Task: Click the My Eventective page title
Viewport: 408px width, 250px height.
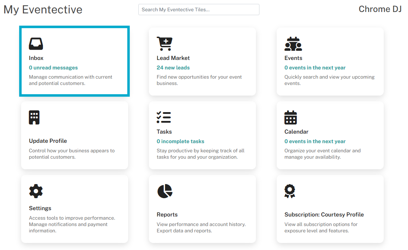Action: pos(43,10)
